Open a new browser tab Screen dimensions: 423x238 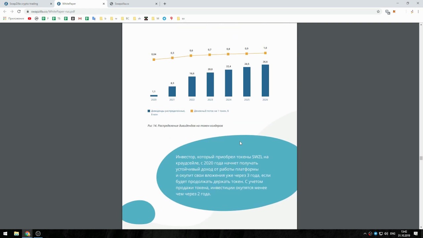click(x=165, y=4)
